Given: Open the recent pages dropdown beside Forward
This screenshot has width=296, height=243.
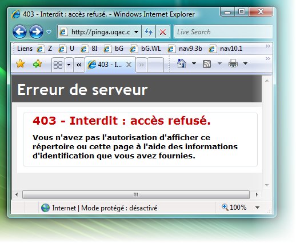Looking at the screenshot, I should pos(49,32).
